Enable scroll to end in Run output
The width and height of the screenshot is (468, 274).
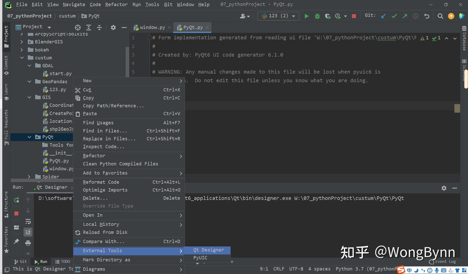[x=28, y=232]
